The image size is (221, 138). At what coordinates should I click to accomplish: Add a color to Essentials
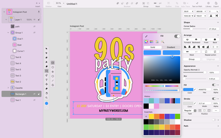(x=146, y=116)
